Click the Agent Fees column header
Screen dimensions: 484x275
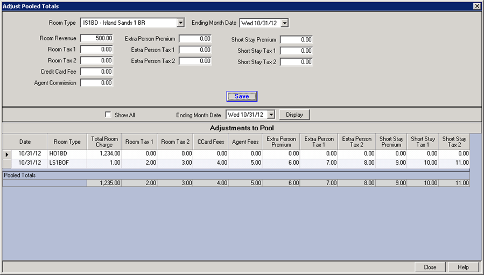click(245, 142)
